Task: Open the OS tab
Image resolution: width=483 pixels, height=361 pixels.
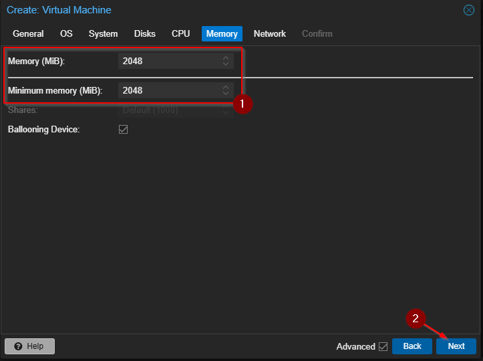Action: 66,34
